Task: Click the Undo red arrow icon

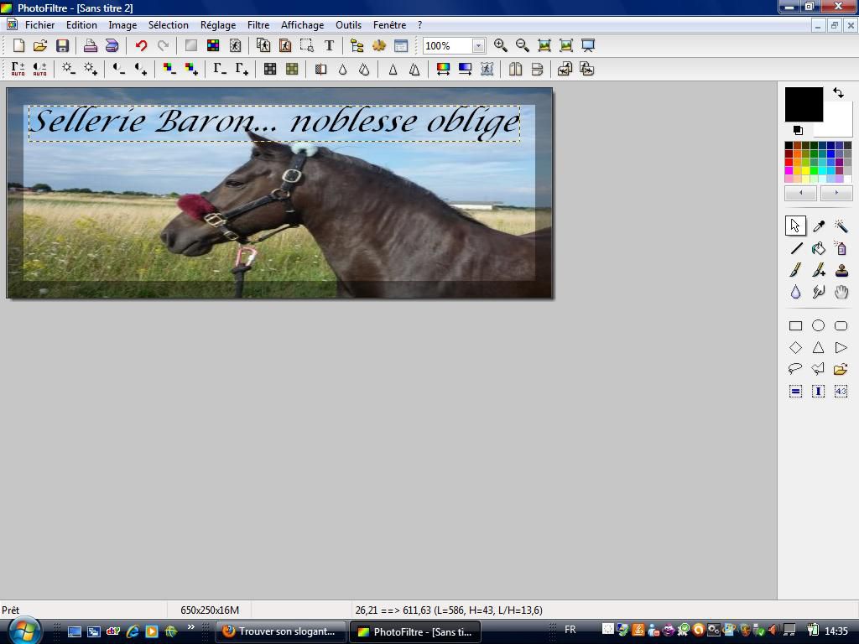Action: pos(141,45)
